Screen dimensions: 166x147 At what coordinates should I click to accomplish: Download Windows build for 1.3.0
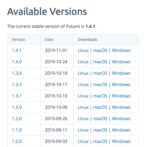coord(121,107)
